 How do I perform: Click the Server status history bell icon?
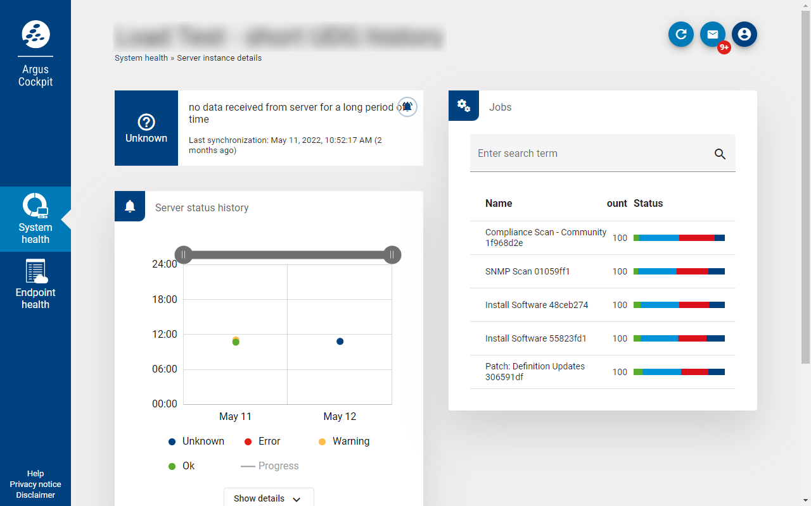coord(130,206)
